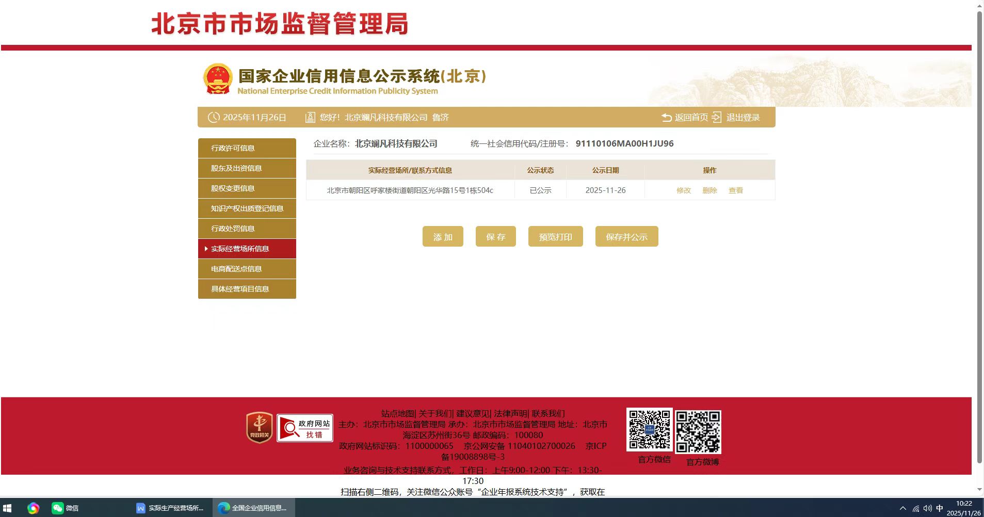Select 实际经营场所信息 in the sidebar
Screen dimensions: 984x517
click(247, 249)
